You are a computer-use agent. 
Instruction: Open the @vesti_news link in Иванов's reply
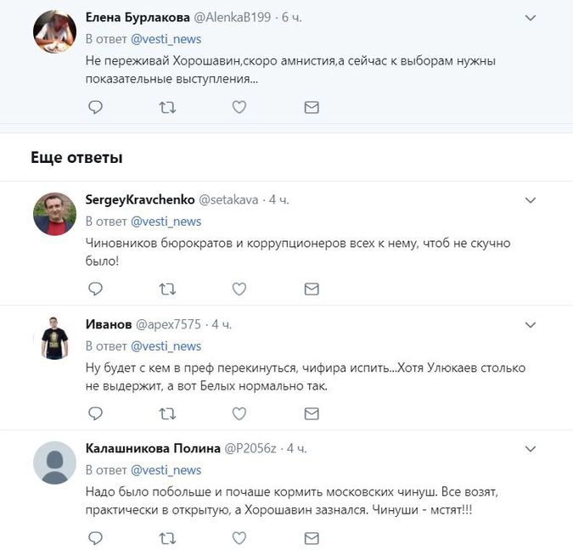click(166, 345)
